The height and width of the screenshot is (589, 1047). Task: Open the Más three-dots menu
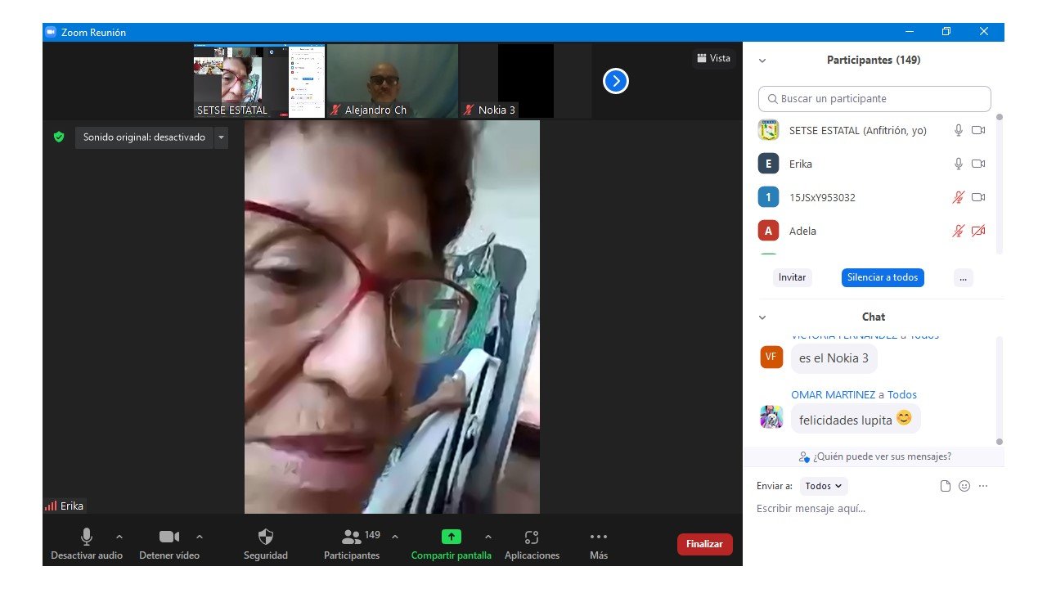(x=599, y=537)
